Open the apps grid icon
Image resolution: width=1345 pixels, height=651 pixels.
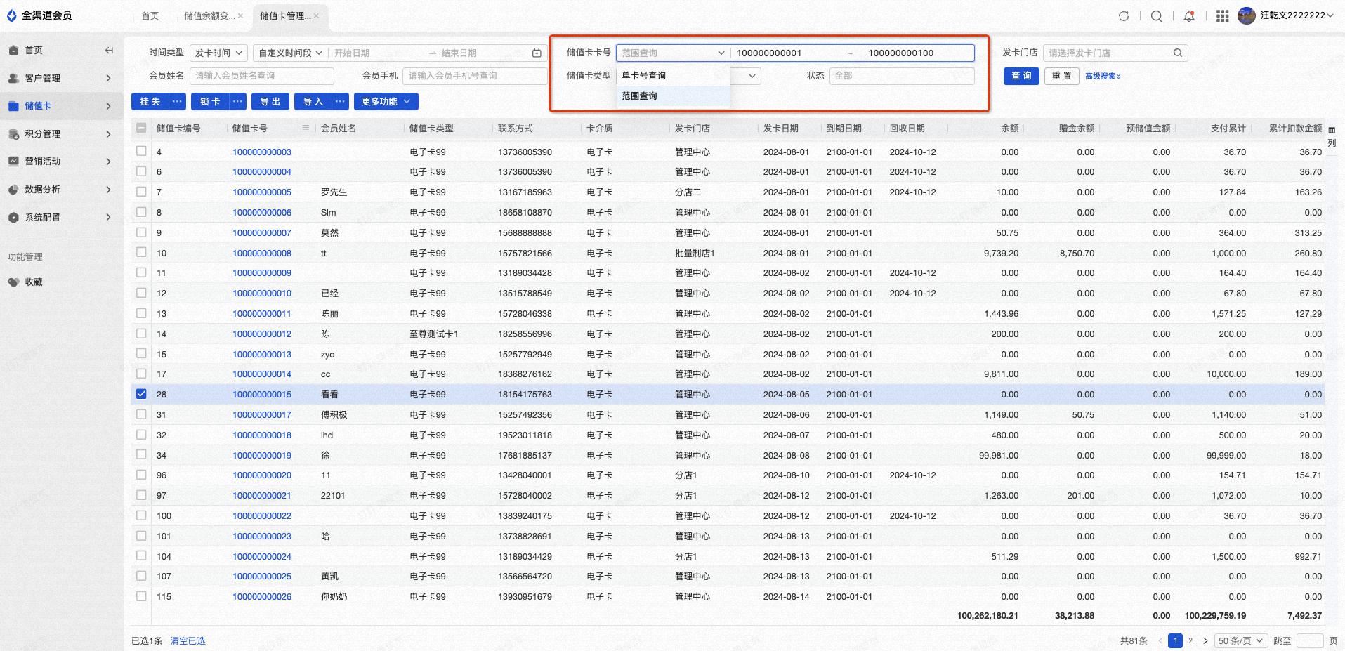coord(1222,16)
